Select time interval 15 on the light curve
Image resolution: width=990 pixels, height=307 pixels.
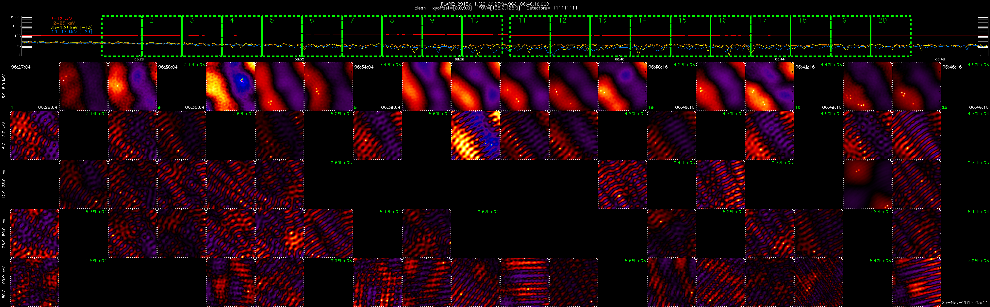[691, 36]
